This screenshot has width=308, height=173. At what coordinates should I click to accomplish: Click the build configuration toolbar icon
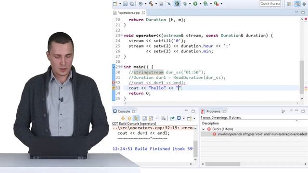tap(141, 3)
